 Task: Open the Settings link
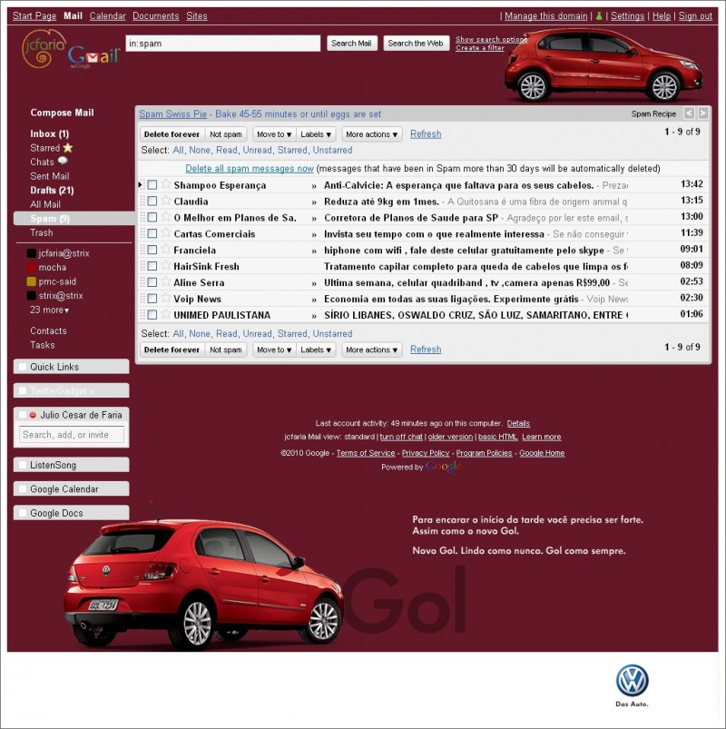[x=627, y=15]
